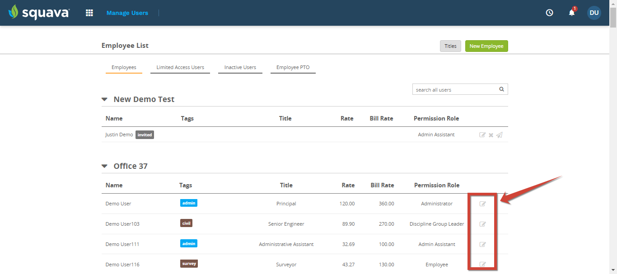Open the Inactive Users tab
This screenshot has height=274, width=617.
pos(240,67)
